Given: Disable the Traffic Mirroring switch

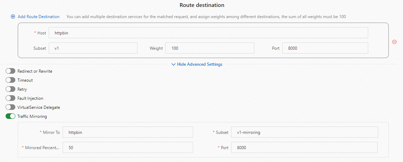Looking at the screenshot, I should (x=10, y=116).
